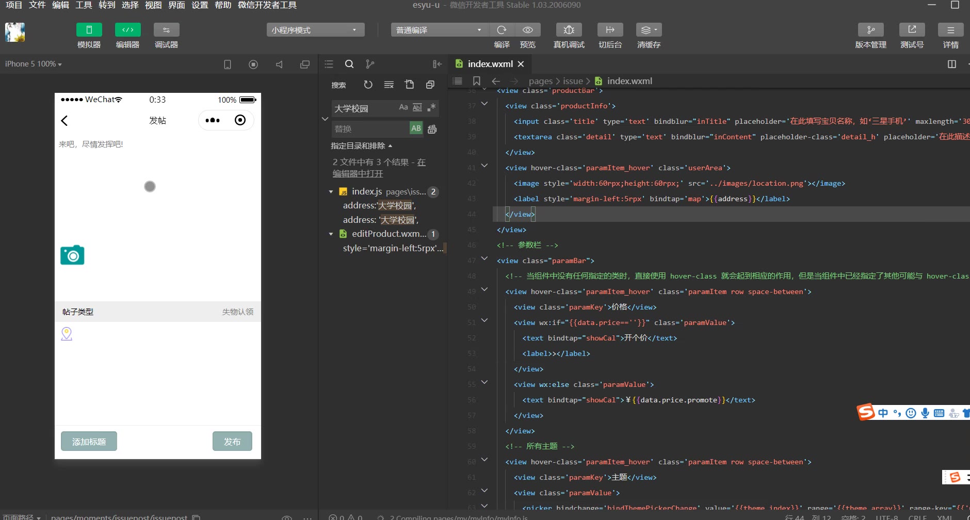Open iPhone 5 device selector dropdown
Image resolution: width=970 pixels, height=520 pixels.
pos(34,64)
